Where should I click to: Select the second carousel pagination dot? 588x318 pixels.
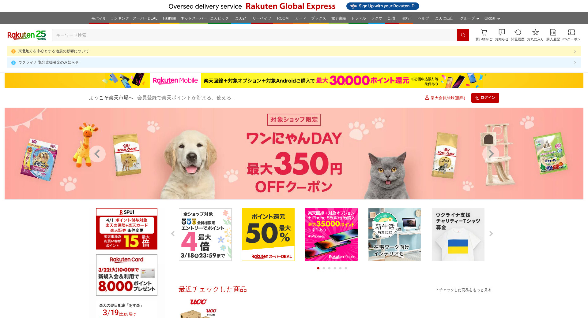324,268
